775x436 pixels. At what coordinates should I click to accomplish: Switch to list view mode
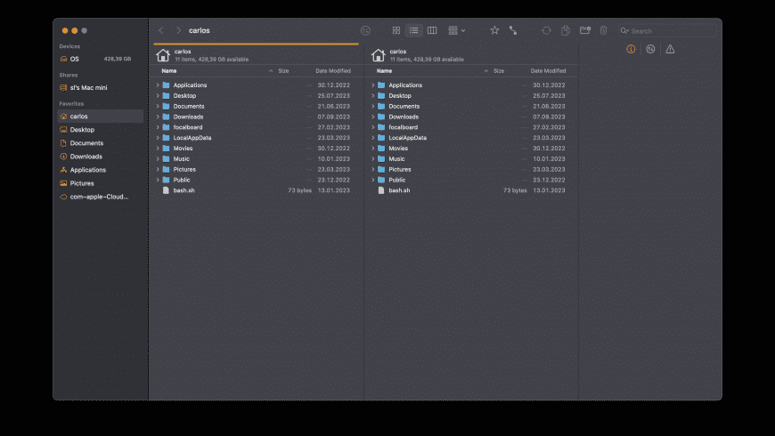click(x=413, y=30)
